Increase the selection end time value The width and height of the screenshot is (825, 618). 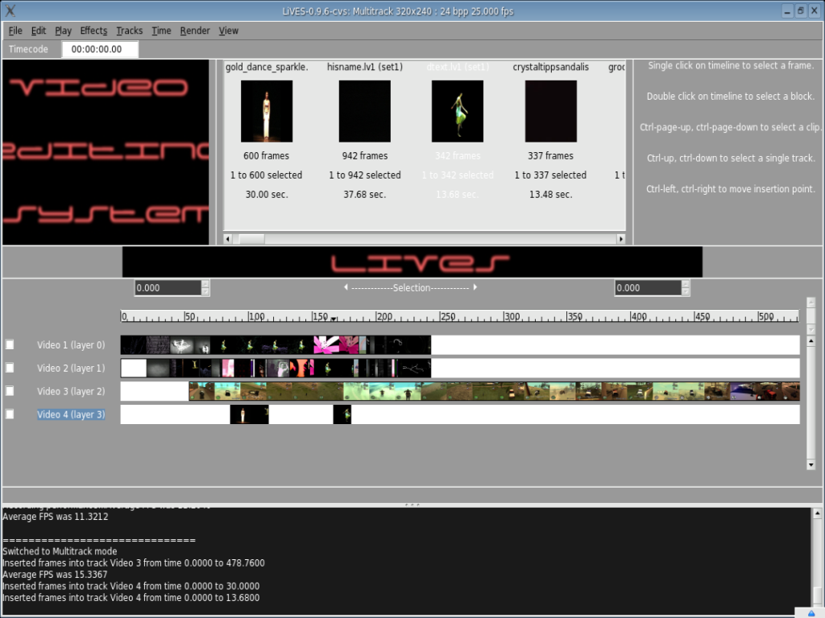tap(686, 284)
